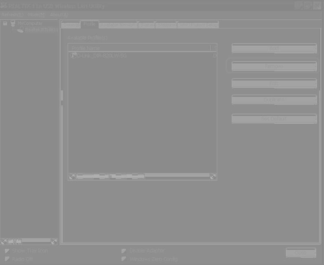
Task: Select the Profile tab
Action: point(90,24)
